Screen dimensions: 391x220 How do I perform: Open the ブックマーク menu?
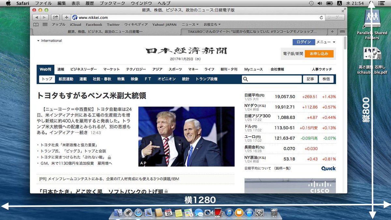click(x=112, y=3)
